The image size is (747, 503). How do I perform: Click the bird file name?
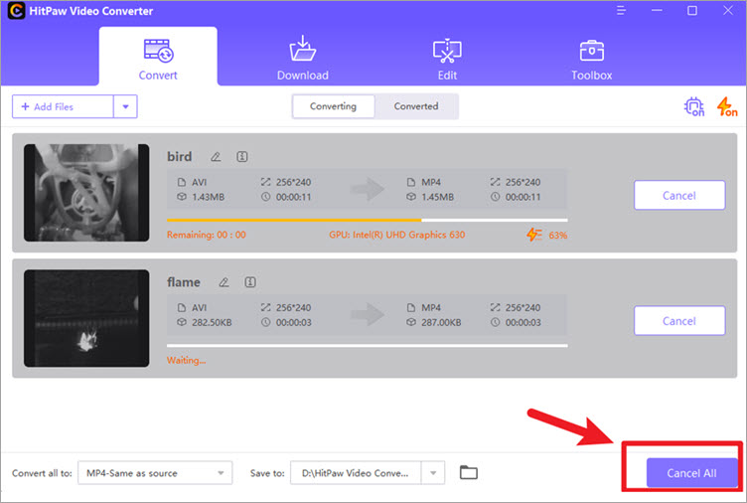pyautogui.click(x=180, y=156)
